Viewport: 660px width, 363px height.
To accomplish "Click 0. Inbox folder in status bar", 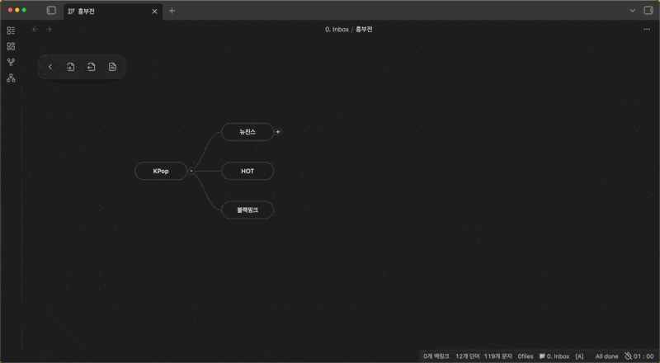I will (554, 356).
